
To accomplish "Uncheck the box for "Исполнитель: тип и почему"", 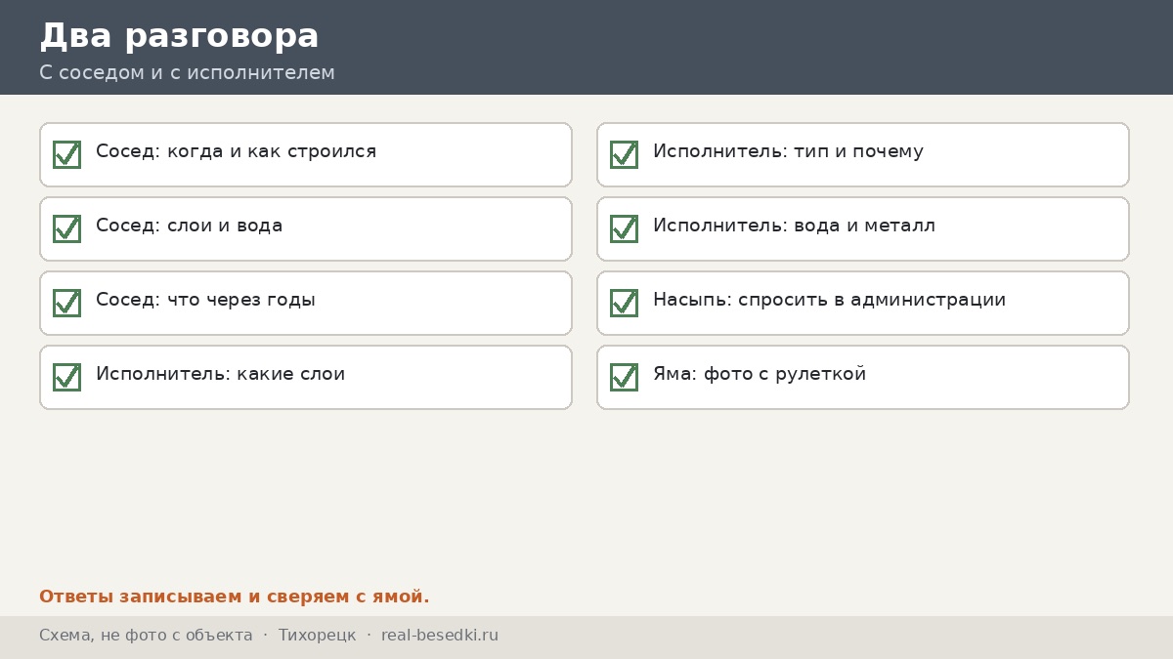I will (x=624, y=154).
